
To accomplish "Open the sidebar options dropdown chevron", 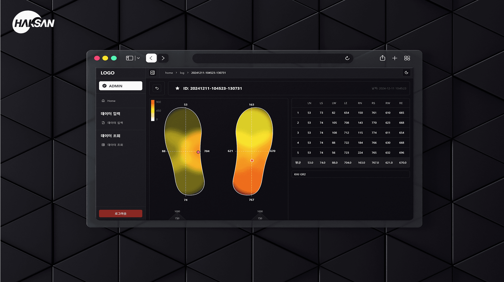I will [x=138, y=58].
